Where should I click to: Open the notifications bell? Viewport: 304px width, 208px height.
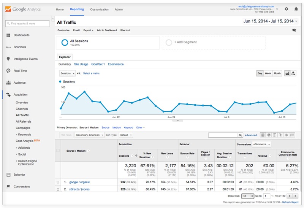pyautogui.click(x=296, y=9)
